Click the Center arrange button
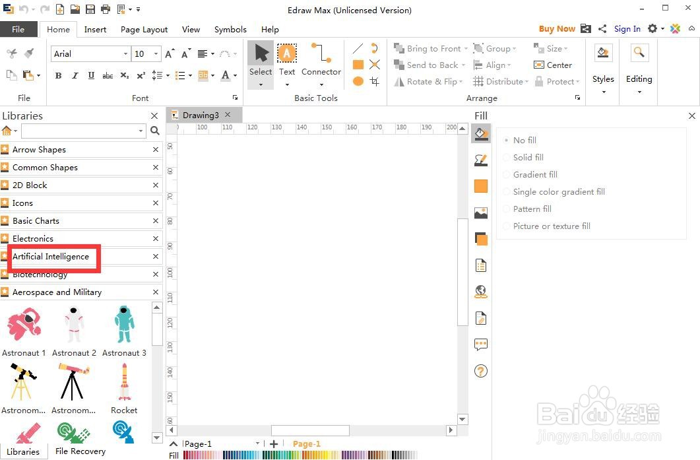The width and height of the screenshot is (700, 460). 553,65
